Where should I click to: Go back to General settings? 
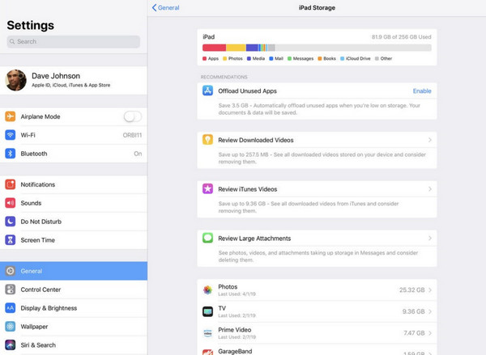(x=165, y=8)
